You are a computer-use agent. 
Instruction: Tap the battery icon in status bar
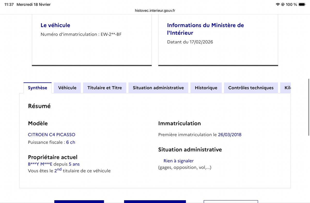click(302, 4)
